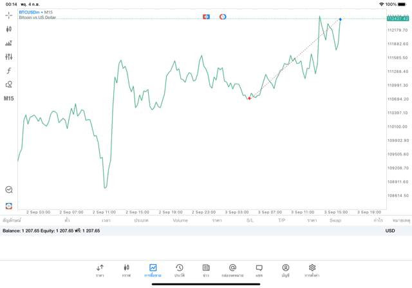Open the M15 timeframe selector

[x=9, y=99]
